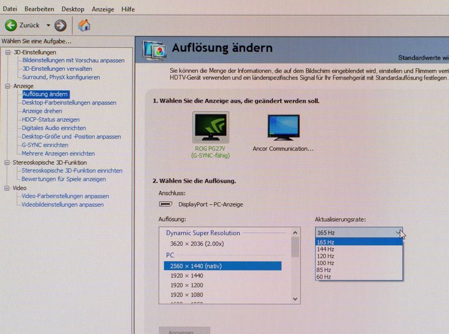Viewport: 449px width, 334px height.
Task: Select resolution 1920 × 1440
Action: point(187,276)
